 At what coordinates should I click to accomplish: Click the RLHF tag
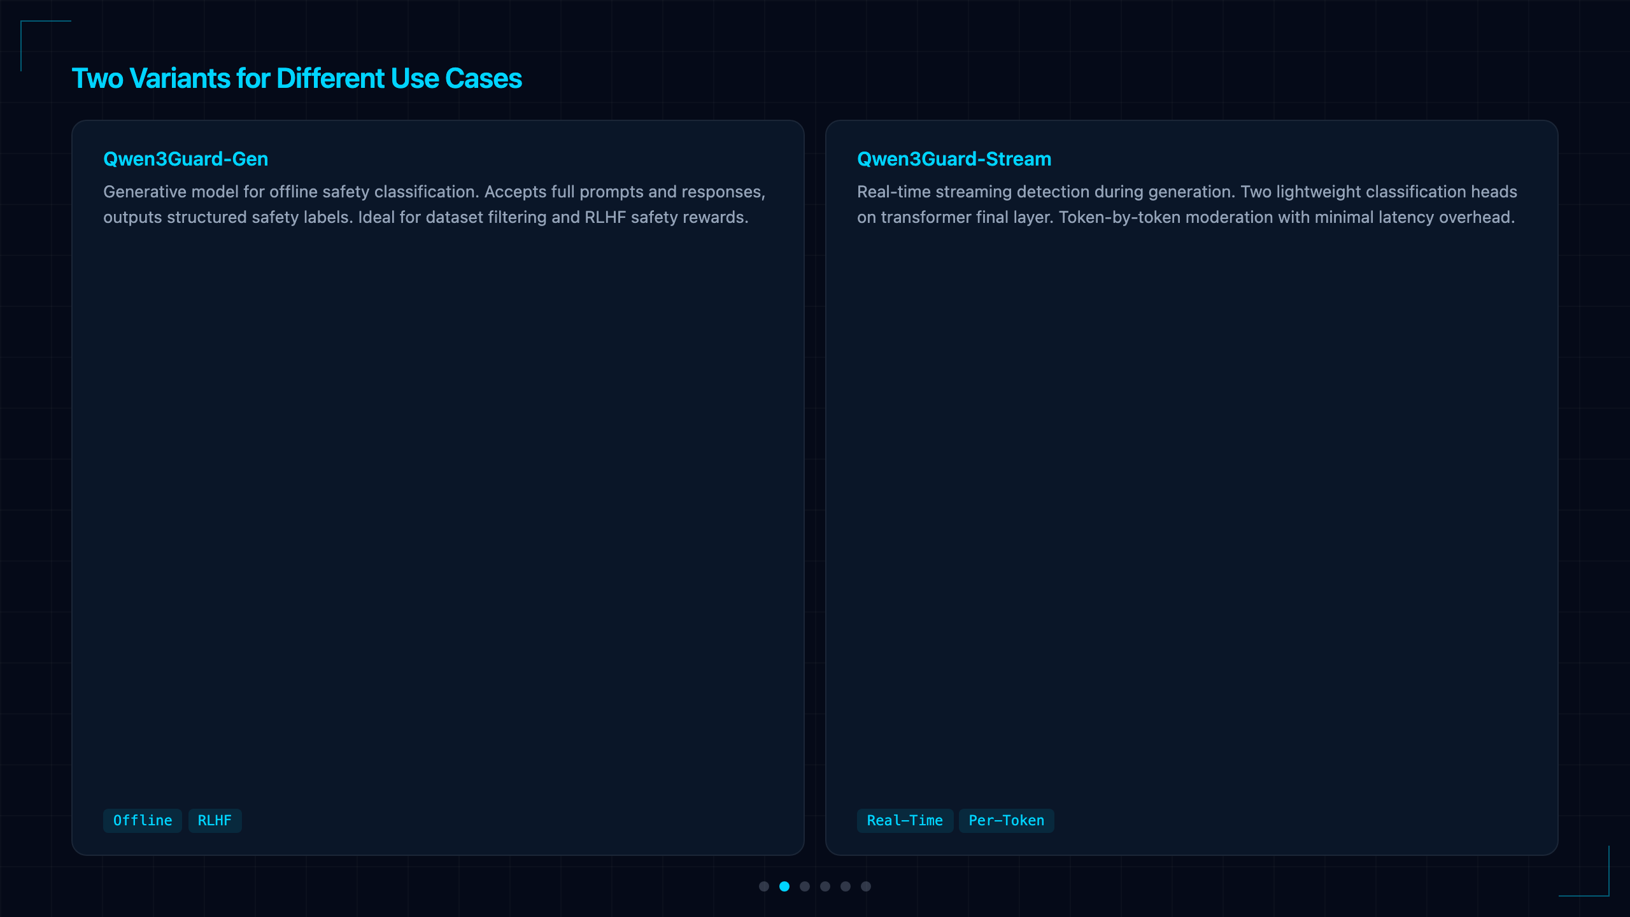pos(215,821)
